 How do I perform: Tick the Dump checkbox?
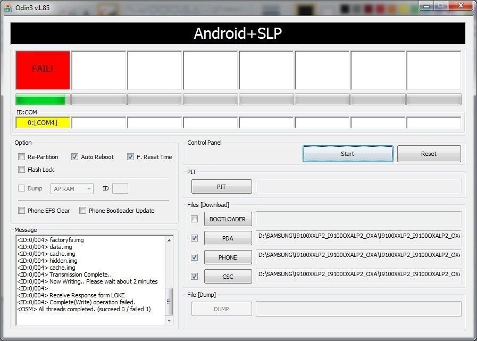(x=21, y=188)
